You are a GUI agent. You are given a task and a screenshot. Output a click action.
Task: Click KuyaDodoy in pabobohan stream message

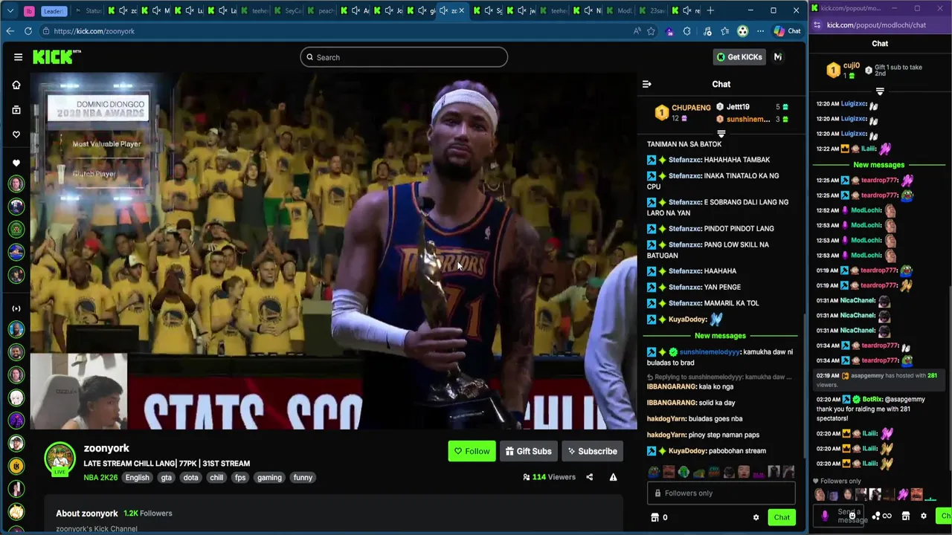point(686,451)
